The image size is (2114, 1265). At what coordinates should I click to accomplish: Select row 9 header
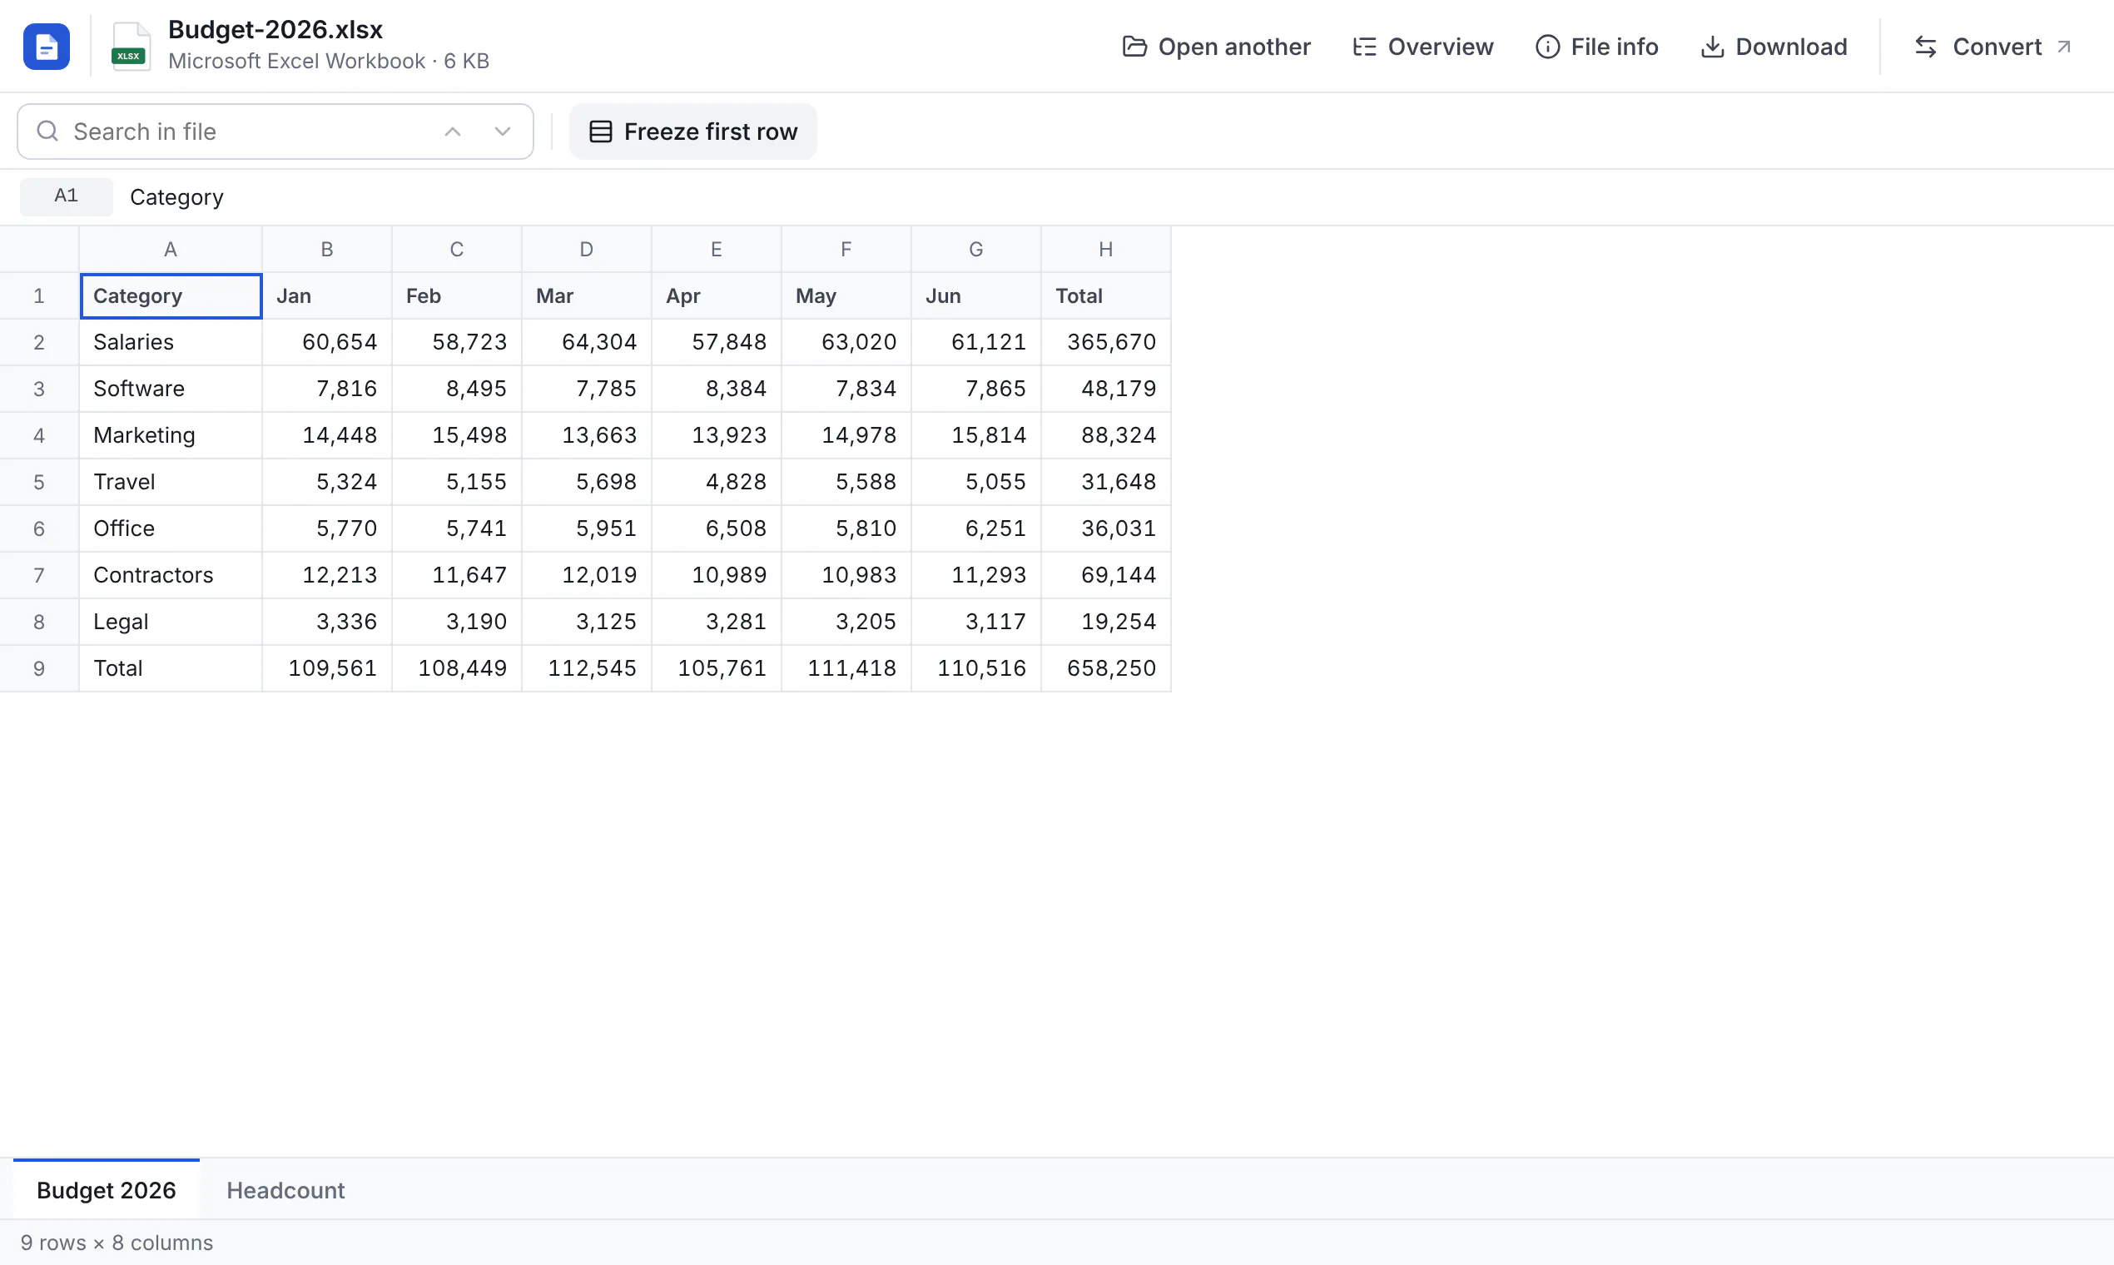(x=39, y=668)
